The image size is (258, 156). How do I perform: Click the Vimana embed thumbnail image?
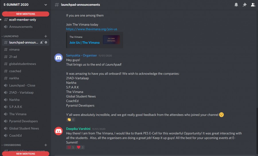111,40
